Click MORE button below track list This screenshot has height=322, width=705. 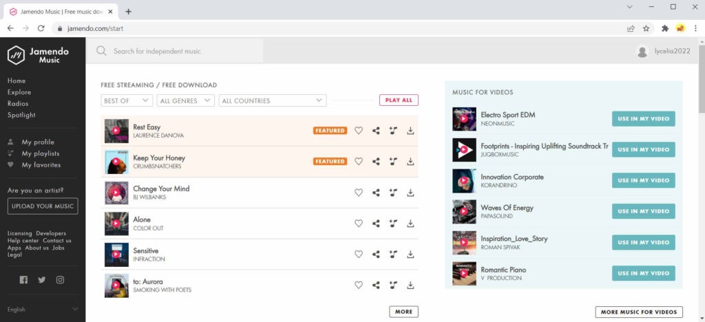[x=403, y=312]
